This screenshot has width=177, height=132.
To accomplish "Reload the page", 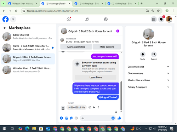I will [x=16, y=11].
